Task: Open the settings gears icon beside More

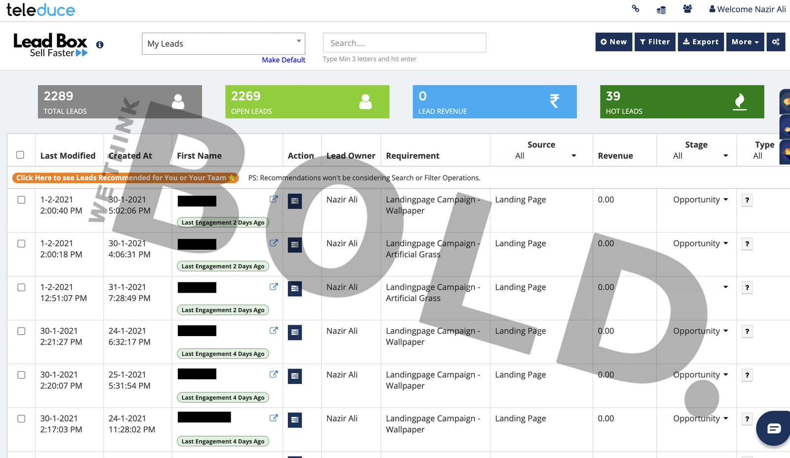Action: click(776, 42)
